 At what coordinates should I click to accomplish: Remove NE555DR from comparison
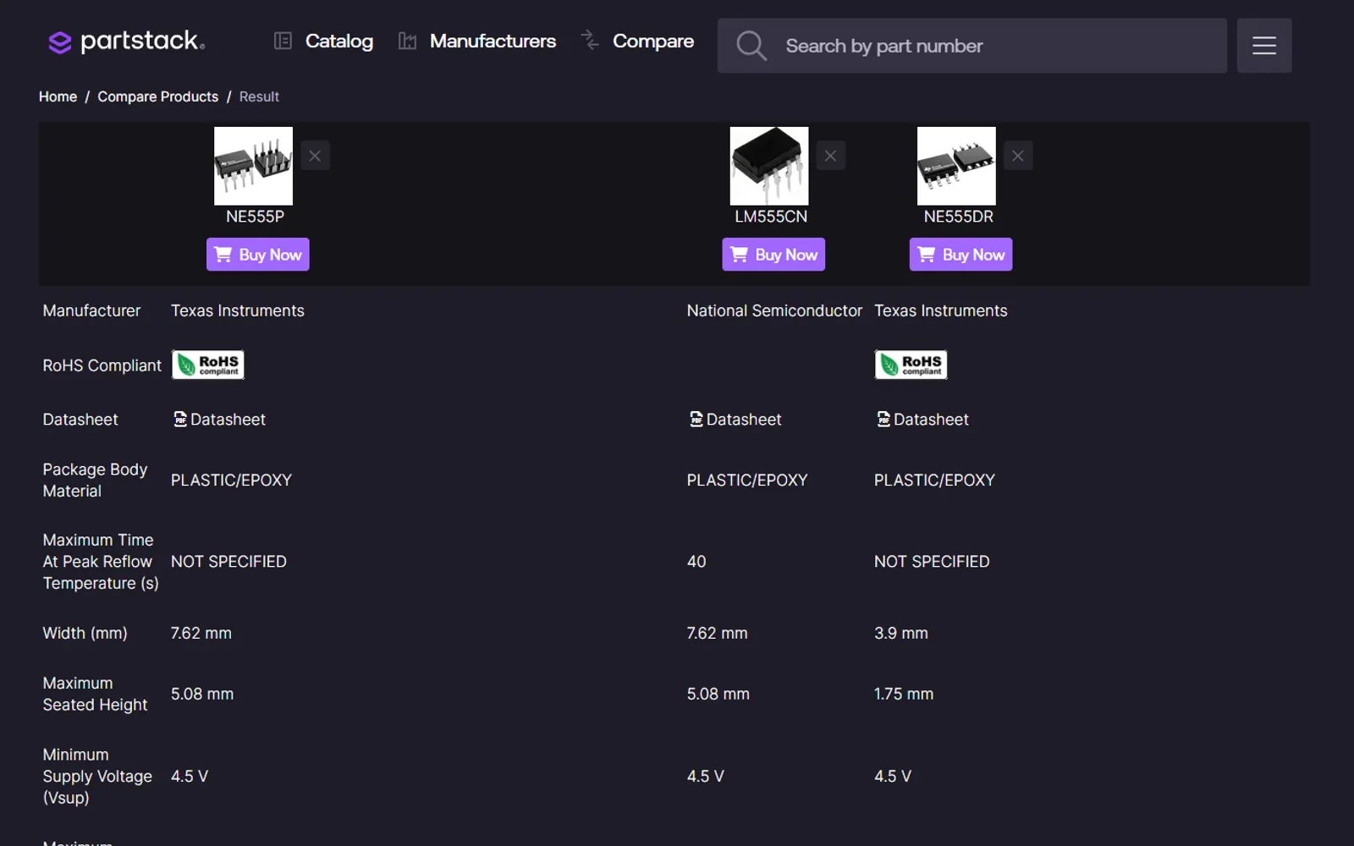click(x=1018, y=156)
